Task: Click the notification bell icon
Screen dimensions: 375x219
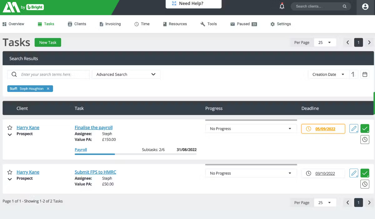Action: click(x=282, y=6)
